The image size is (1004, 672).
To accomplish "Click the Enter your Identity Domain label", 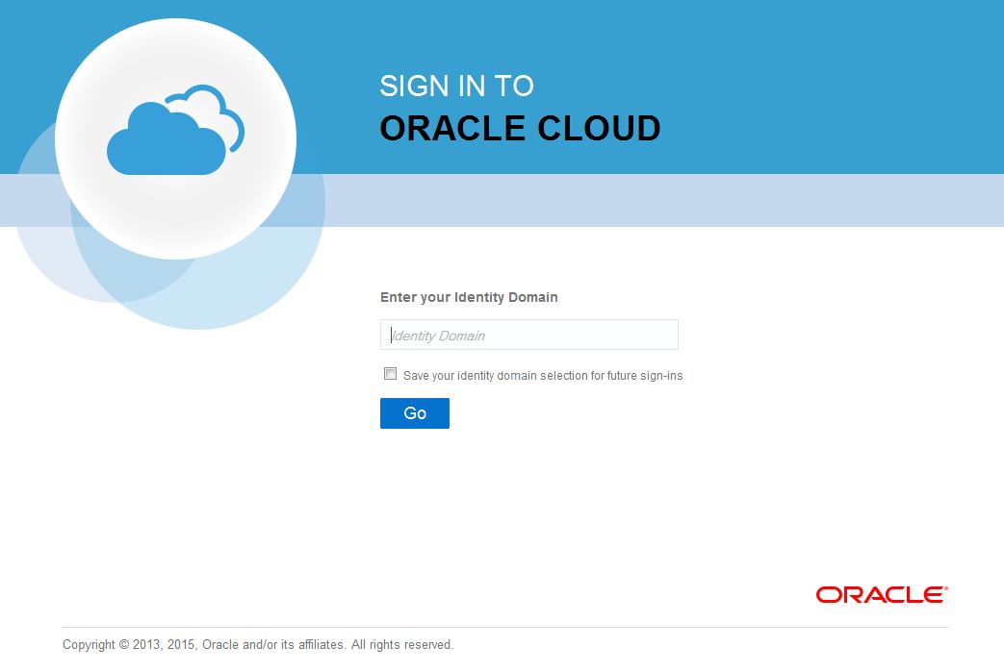I will 469,297.
